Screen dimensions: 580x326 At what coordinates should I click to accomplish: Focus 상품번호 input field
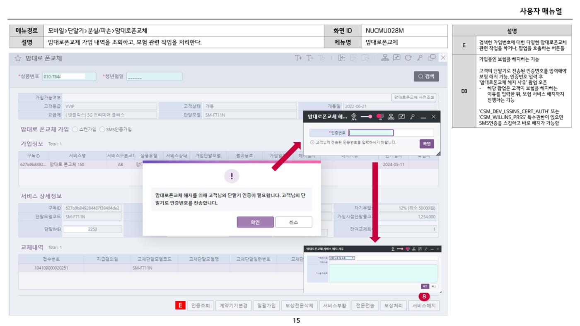pyautogui.click(x=69, y=77)
